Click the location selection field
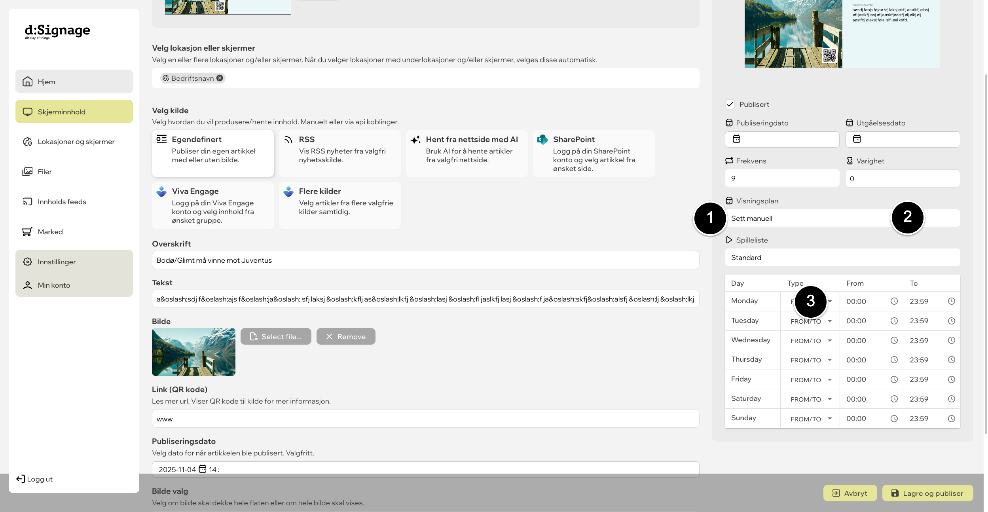The width and height of the screenshot is (988, 512). (x=426, y=78)
